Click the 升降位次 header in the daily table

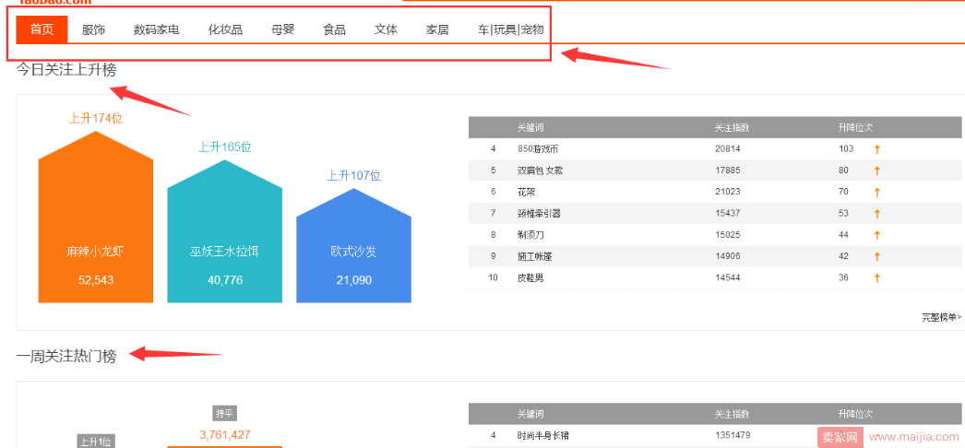point(855,128)
